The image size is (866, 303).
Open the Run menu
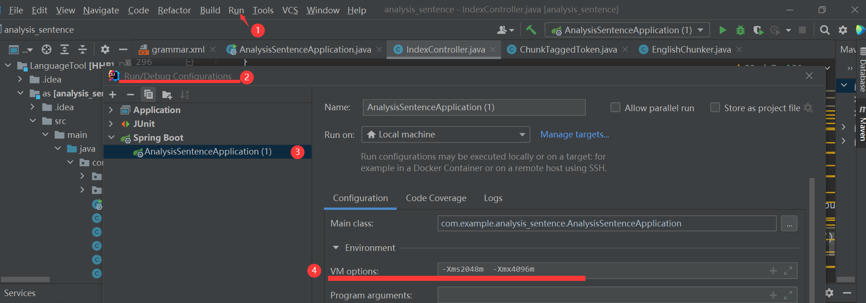[236, 10]
